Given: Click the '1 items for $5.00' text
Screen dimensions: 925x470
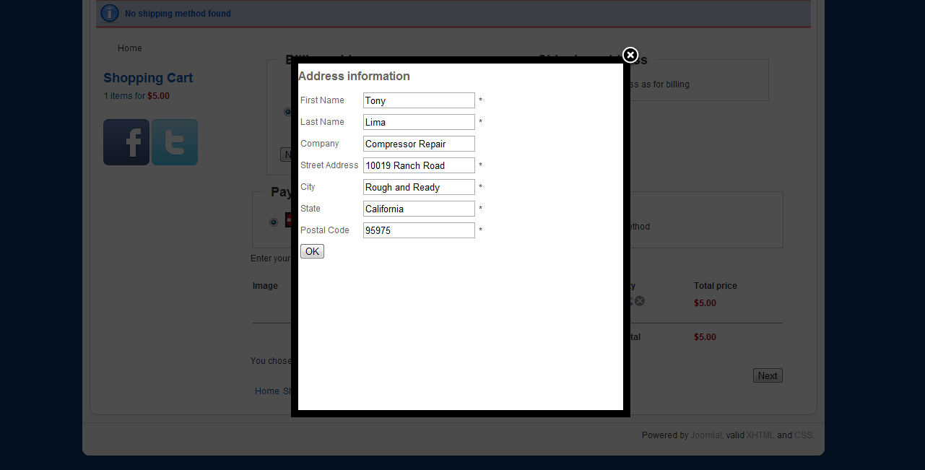Looking at the screenshot, I should pyautogui.click(x=136, y=96).
